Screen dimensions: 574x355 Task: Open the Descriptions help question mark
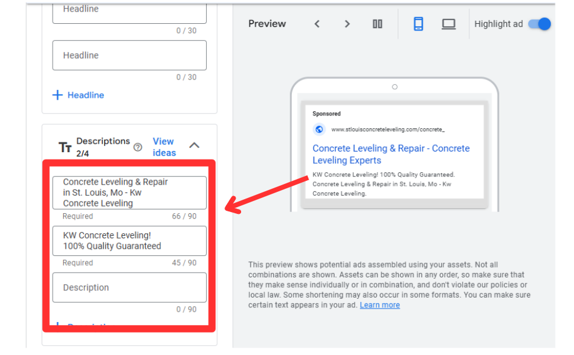pos(138,147)
